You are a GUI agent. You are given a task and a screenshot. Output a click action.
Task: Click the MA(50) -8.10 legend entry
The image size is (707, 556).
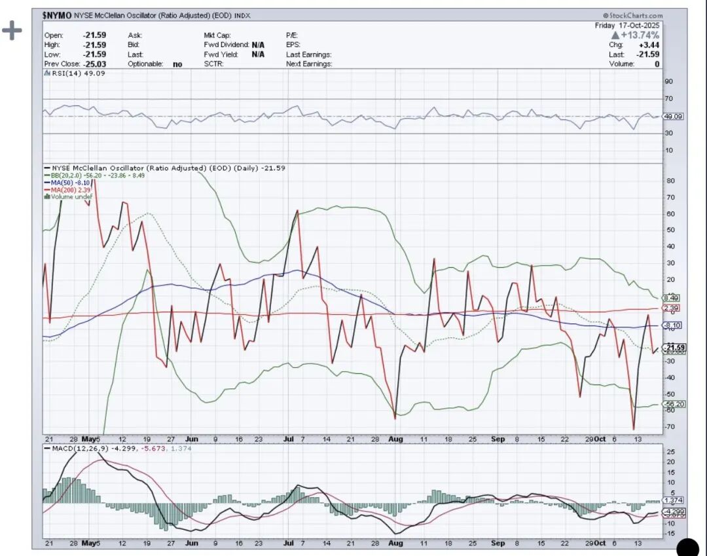tap(67, 183)
